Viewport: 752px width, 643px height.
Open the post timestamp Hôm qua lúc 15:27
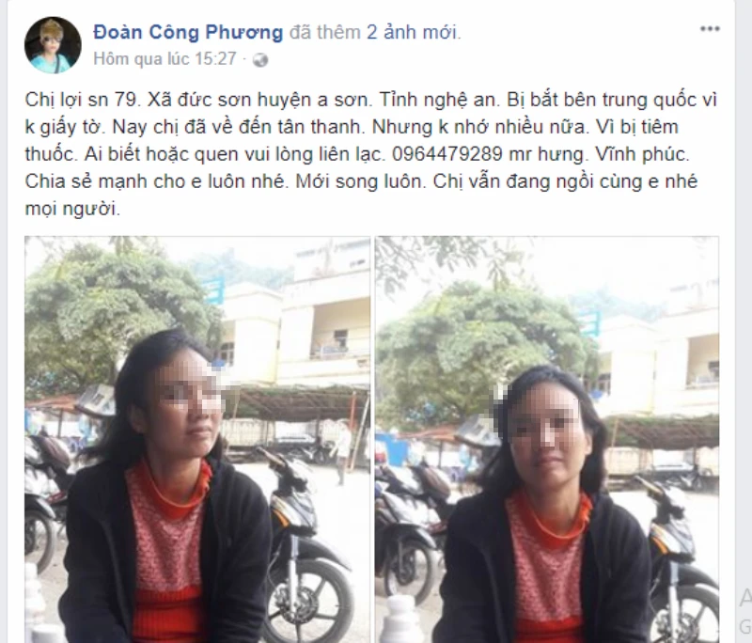pos(165,59)
